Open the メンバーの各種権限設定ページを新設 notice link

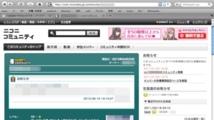(x=165, y=81)
